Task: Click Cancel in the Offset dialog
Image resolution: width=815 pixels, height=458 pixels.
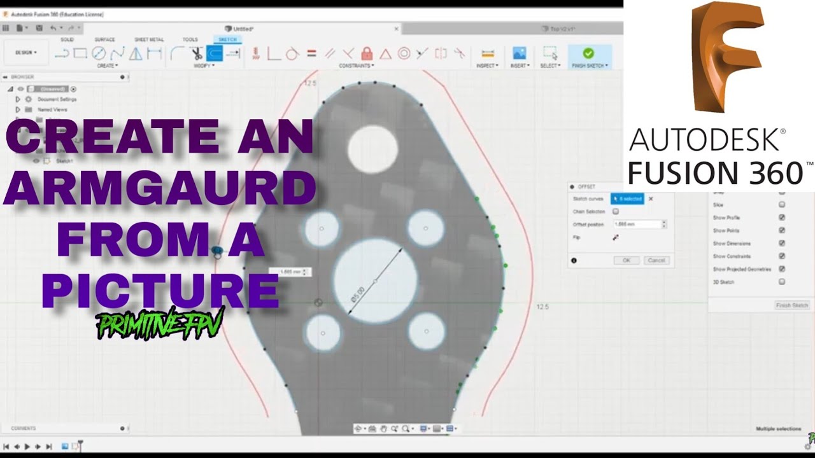Action: (656, 260)
